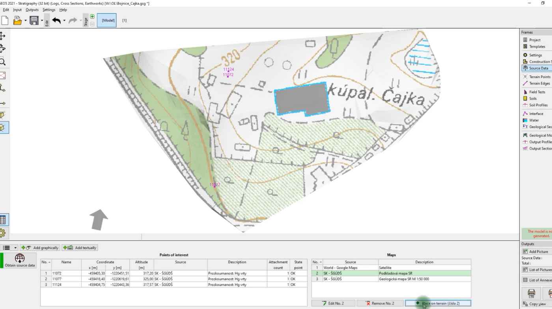Activate the zoom region magnifier tool
This screenshot has width=552, height=309.
pos(2,62)
